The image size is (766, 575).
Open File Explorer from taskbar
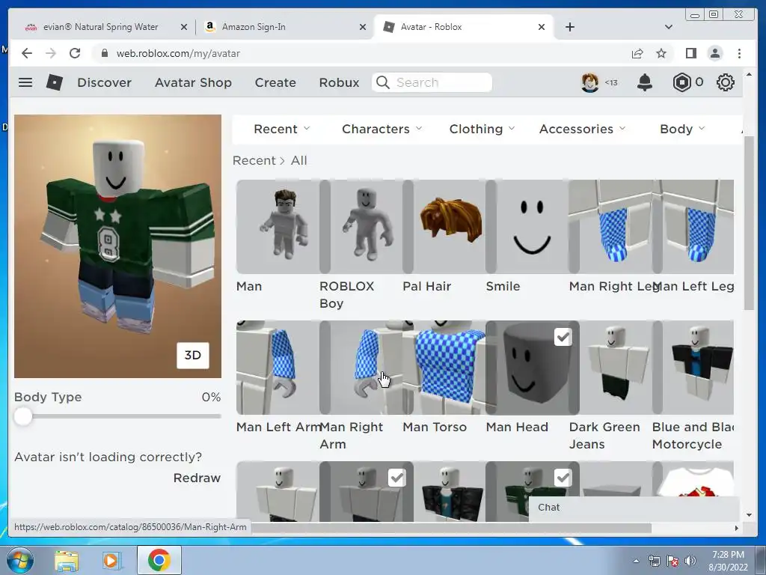pos(67,560)
